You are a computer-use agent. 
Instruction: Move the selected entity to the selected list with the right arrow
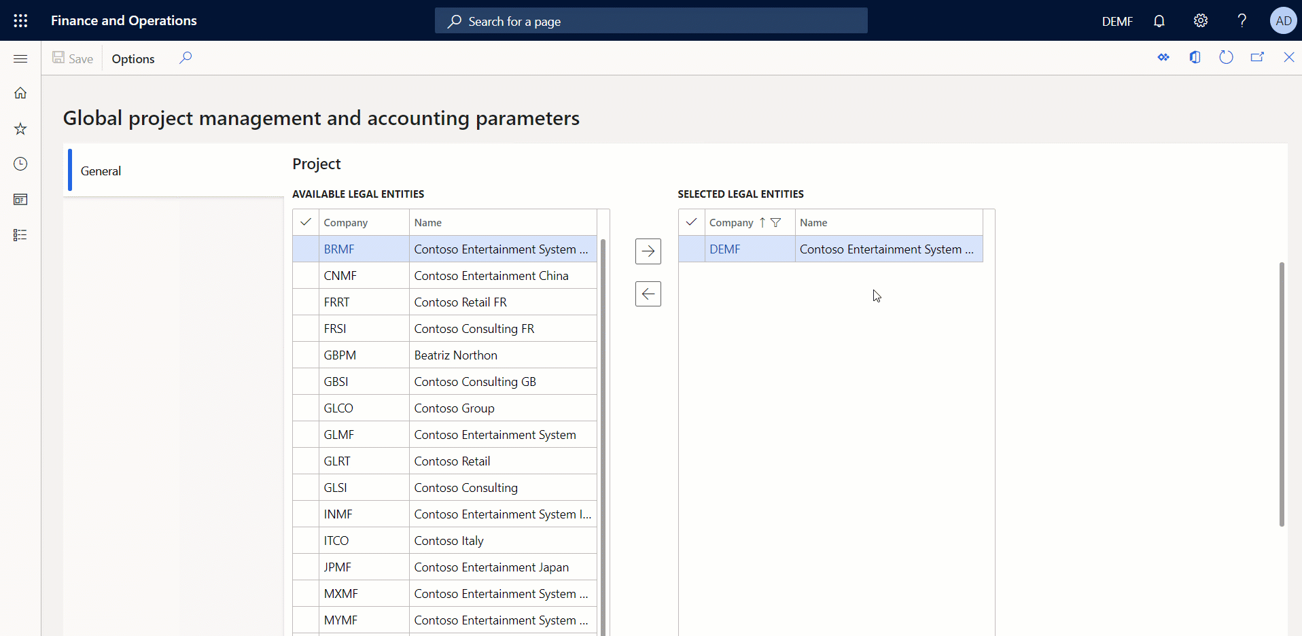(x=648, y=251)
